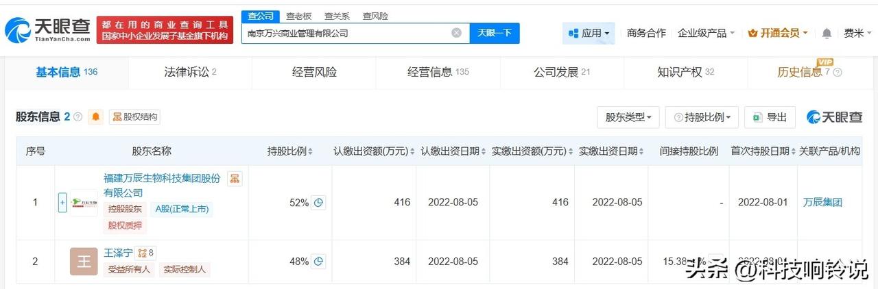Click the 受益所有人 tag
The width and height of the screenshot is (878, 289).
130,270
